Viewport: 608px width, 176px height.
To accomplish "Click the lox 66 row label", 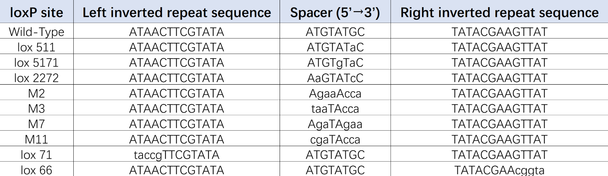I will tap(36, 170).
